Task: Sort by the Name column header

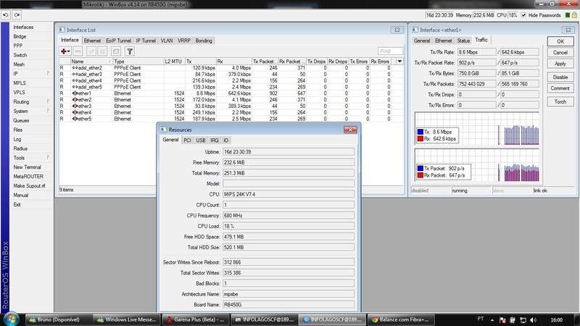Action: [x=91, y=62]
